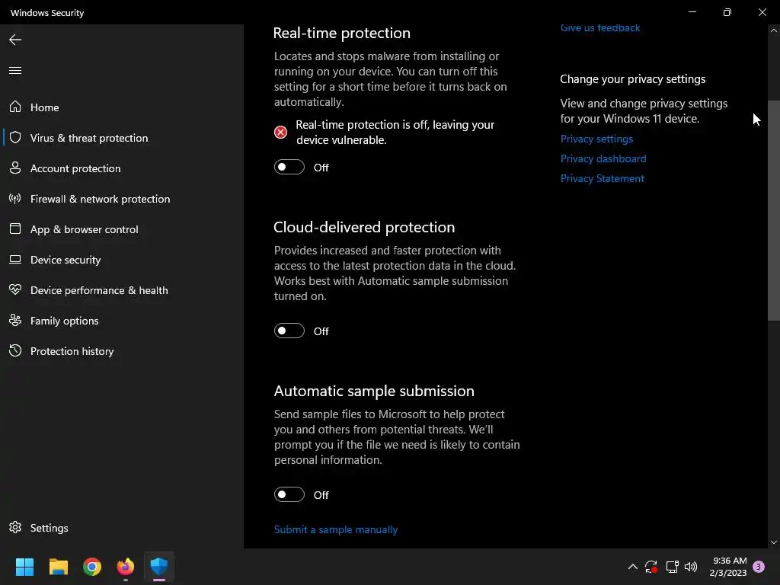Image resolution: width=780 pixels, height=585 pixels.
Task: Go back using the back arrow
Action: (x=15, y=40)
